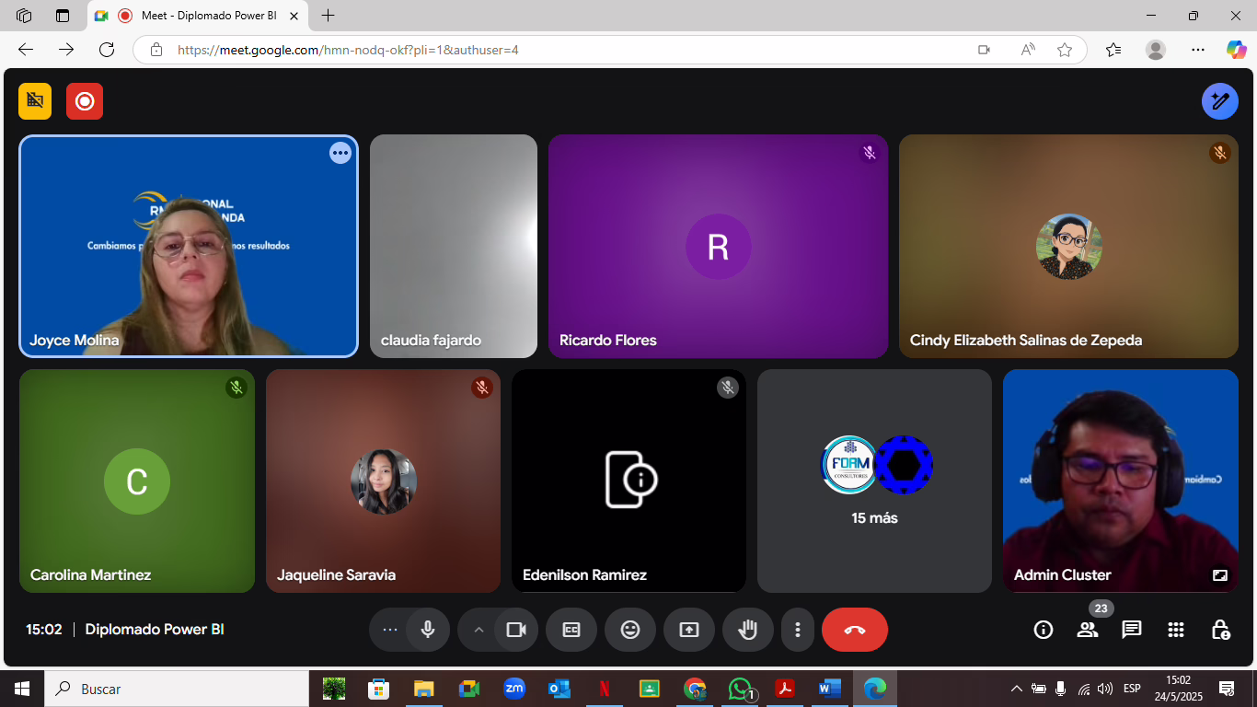1257x707 pixels.
Task: Open audio settings three-dot menu
Action: tap(390, 630)
